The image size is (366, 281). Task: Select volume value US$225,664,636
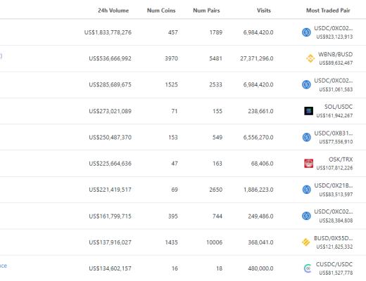[110, 164]
